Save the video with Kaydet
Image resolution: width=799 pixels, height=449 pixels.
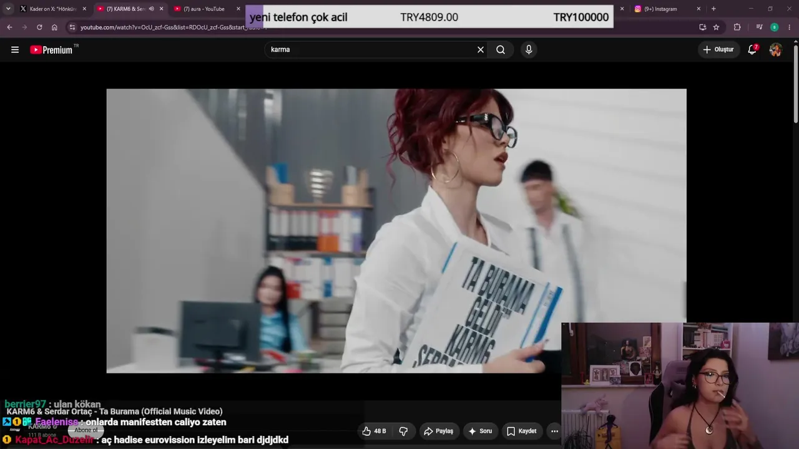[521, 431]
